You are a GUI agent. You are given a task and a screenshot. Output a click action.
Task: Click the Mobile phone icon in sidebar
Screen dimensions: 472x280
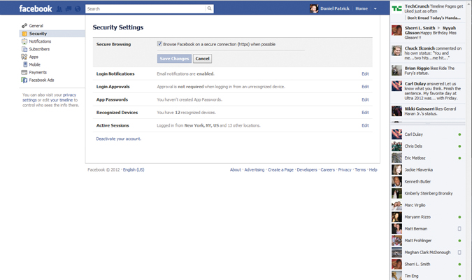pos(24,64)
